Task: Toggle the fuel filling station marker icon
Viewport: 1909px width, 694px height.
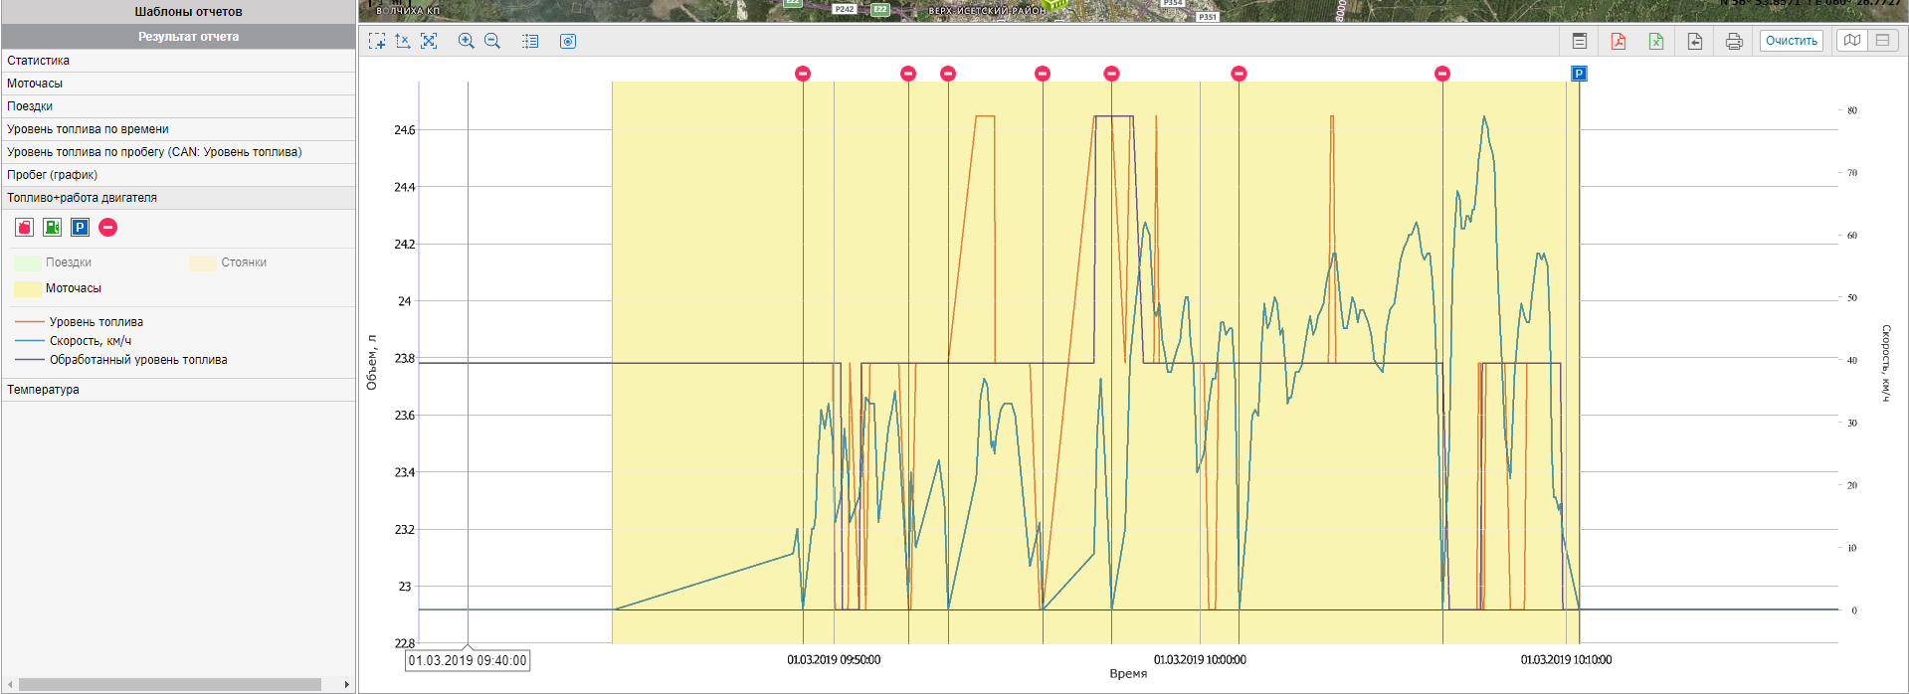Action: (53, 228)
